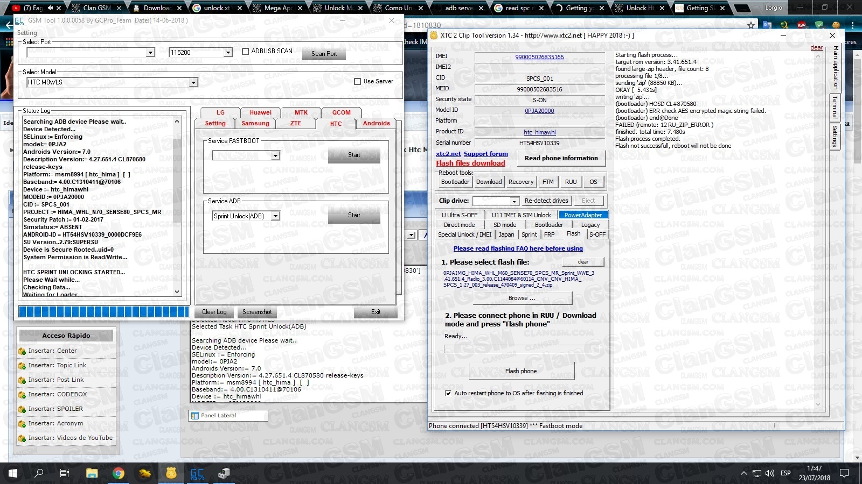Open Sprint Unlock(ADB) service dropdown
Viewport: 862px width, 484px height.
tap(275, 216)
